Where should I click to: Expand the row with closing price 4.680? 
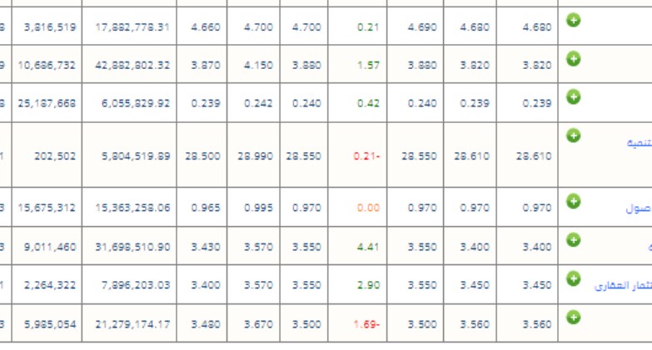574,20
